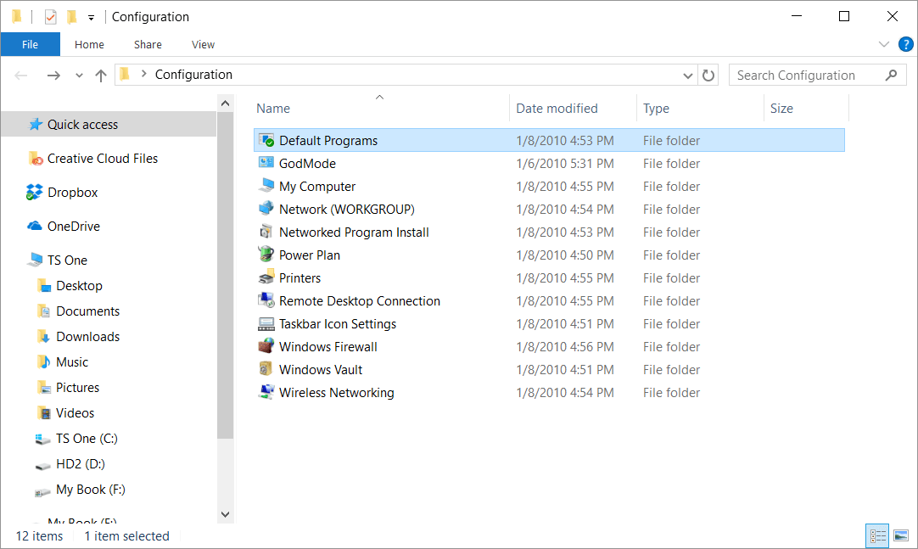Expand the ribbon with the chevron
This screenshot has height=549, width=918.
(x=884, y=44)
